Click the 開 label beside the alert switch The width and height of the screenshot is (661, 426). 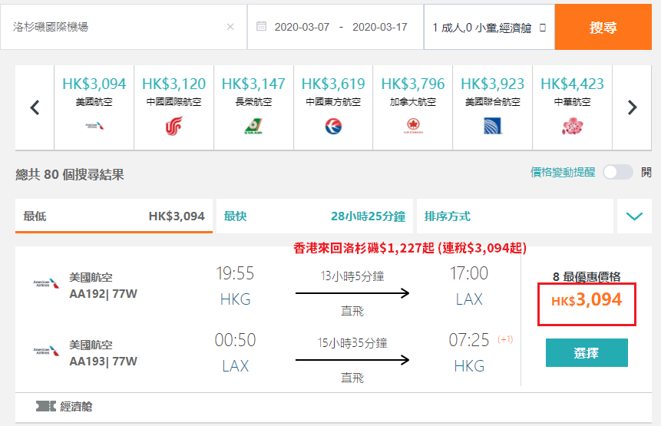[646, 172]
